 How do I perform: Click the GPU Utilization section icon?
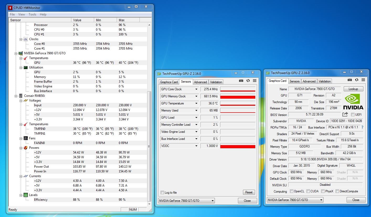click(x=25, y=67)
